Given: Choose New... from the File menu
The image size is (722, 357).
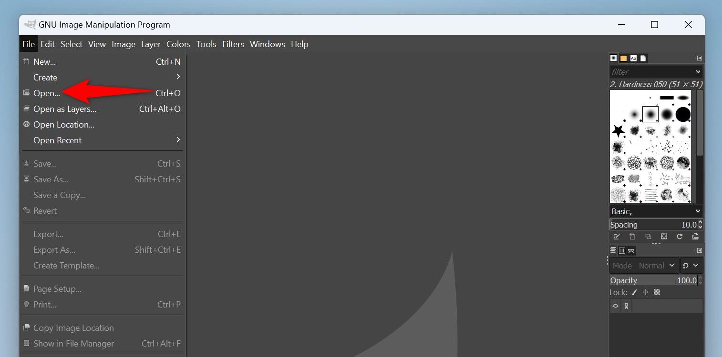Looking at the screenshot, I should point(103,61).
